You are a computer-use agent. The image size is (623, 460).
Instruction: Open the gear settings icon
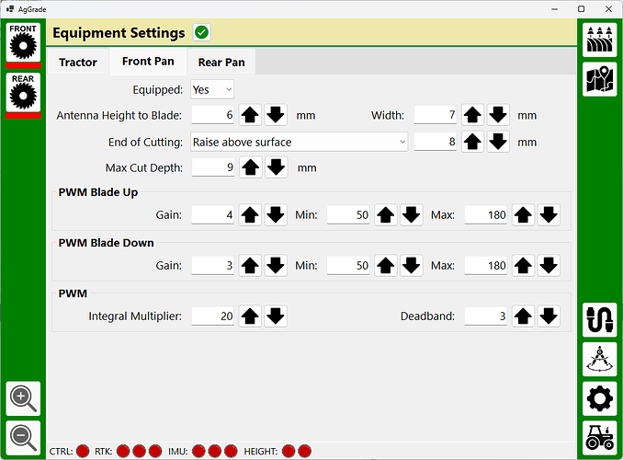599,399
